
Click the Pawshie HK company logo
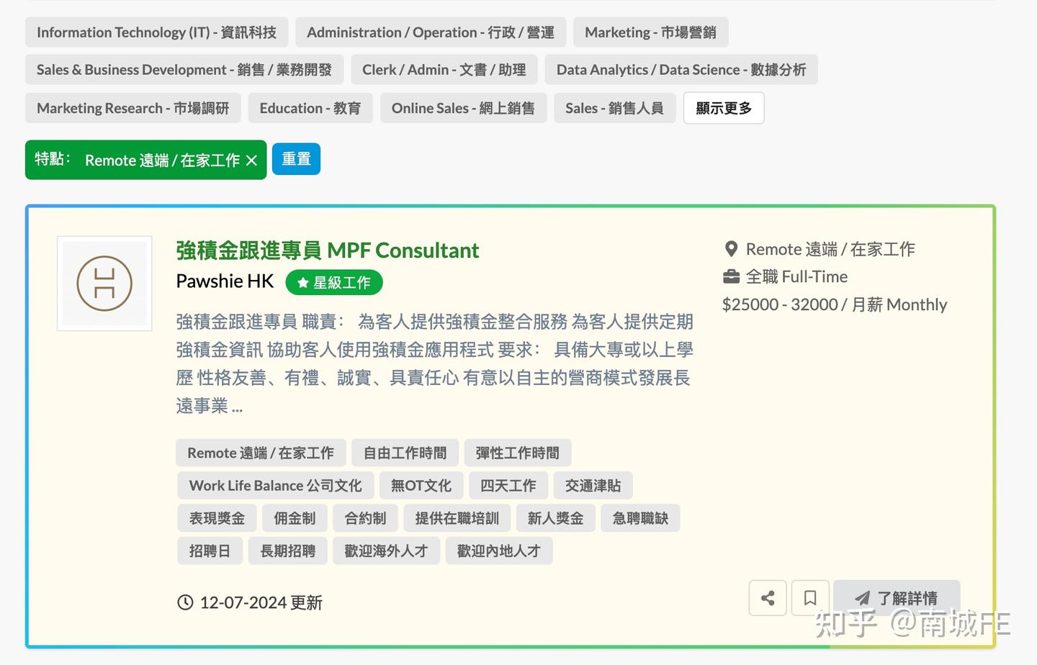point(104,284)
